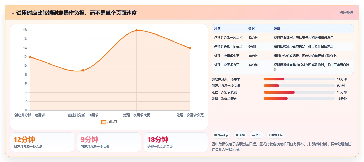Click the chart data point at value 9
This screenshot has height=162, width=364.
pos(83,70)
